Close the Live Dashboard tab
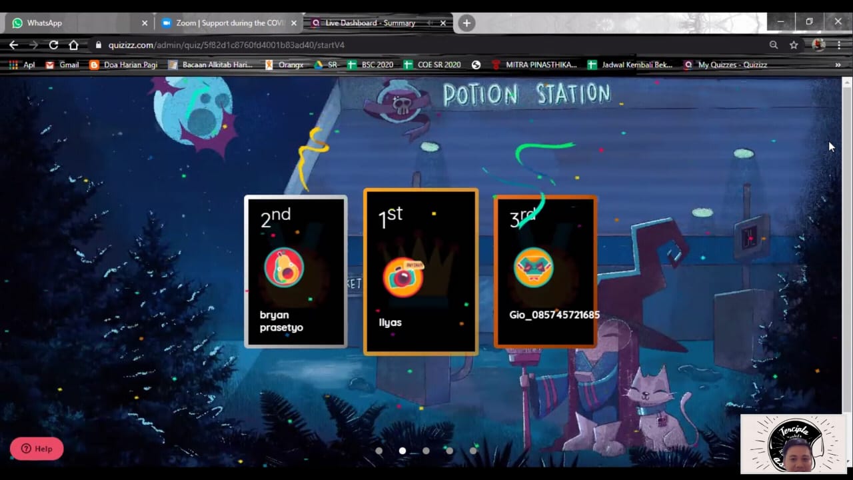 (x=443, y=23)
